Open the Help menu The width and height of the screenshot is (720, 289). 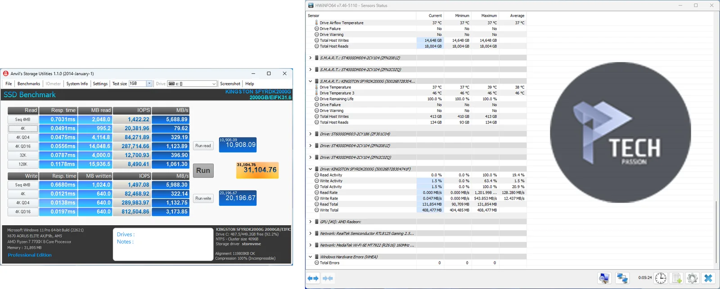pos(249,84)
